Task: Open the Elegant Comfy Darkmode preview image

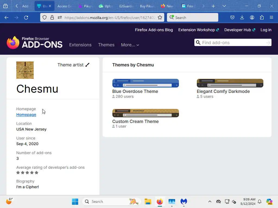Action: pos(230,83)
